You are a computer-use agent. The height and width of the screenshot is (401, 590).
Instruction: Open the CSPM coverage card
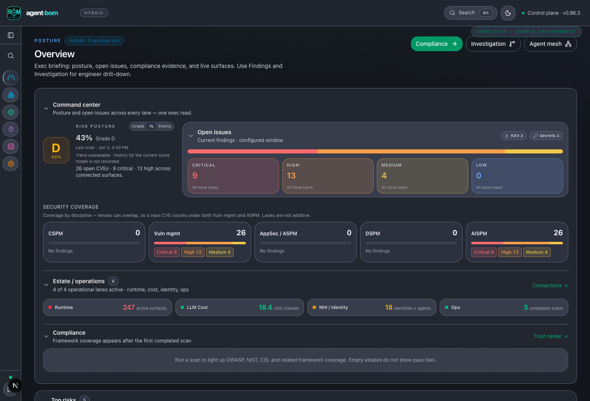point(94,242)
